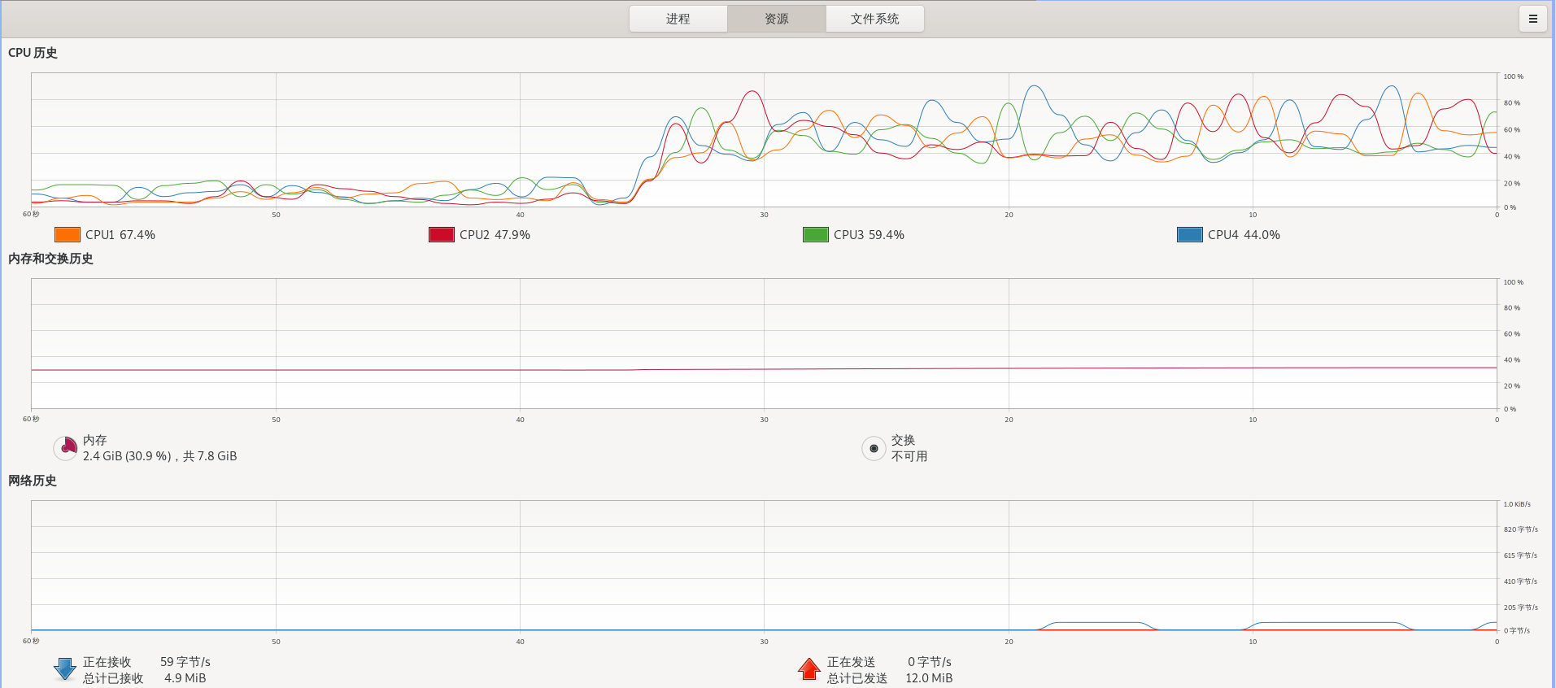Viewport: 1556px width, 688px height.
Task: Click the blue receiving arrow icon
Action: [x=65, y=669]
